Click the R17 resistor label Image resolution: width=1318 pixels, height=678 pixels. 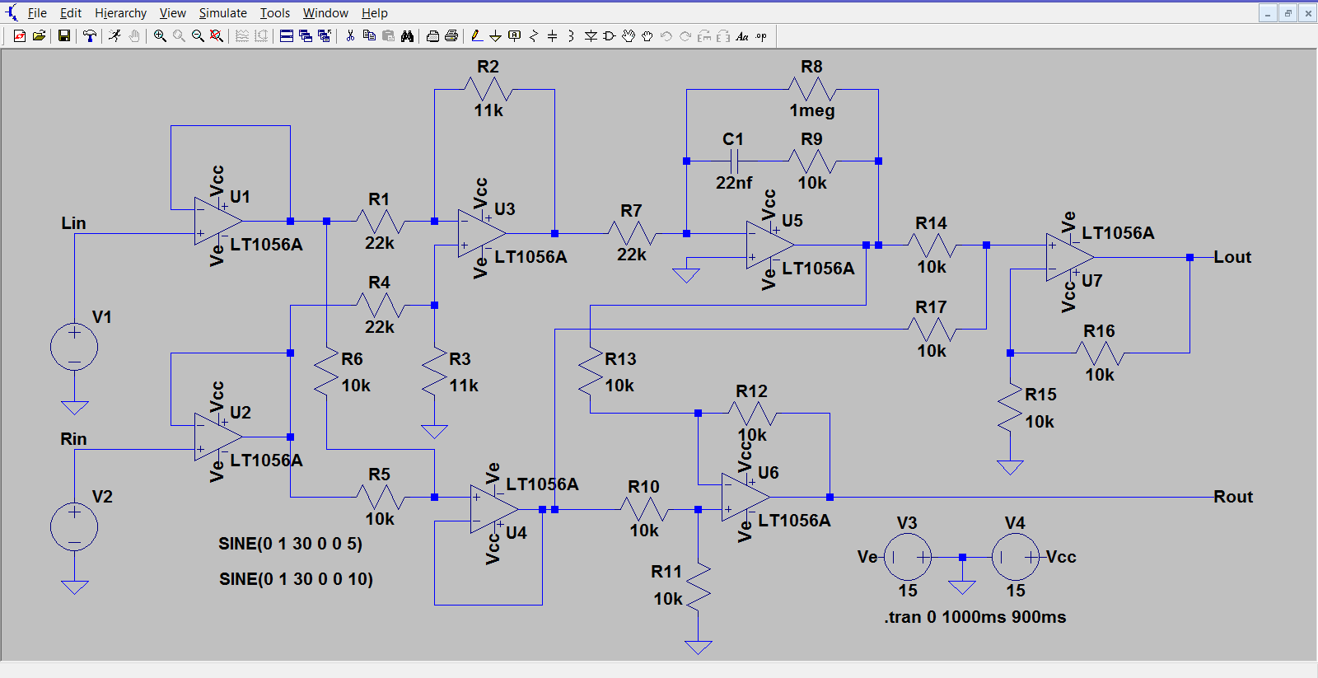point(931,307)
